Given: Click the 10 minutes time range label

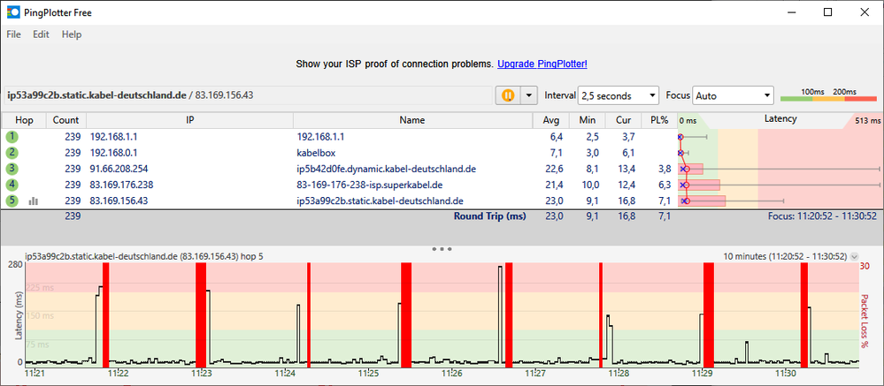Looking at the screenshot, I should [x=786, y=256].
